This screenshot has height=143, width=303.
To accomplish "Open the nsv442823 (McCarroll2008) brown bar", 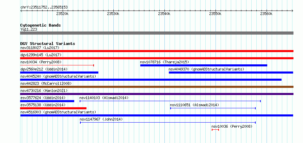I will pos(157,87).
